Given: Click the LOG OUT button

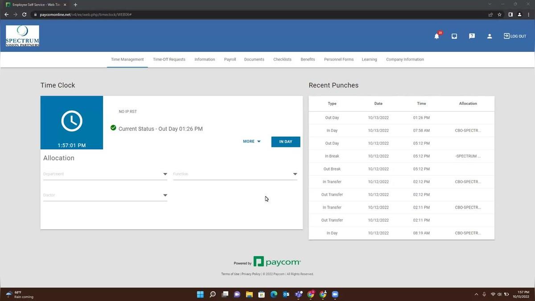Looking at the screenshot, I should click(515, 36).
